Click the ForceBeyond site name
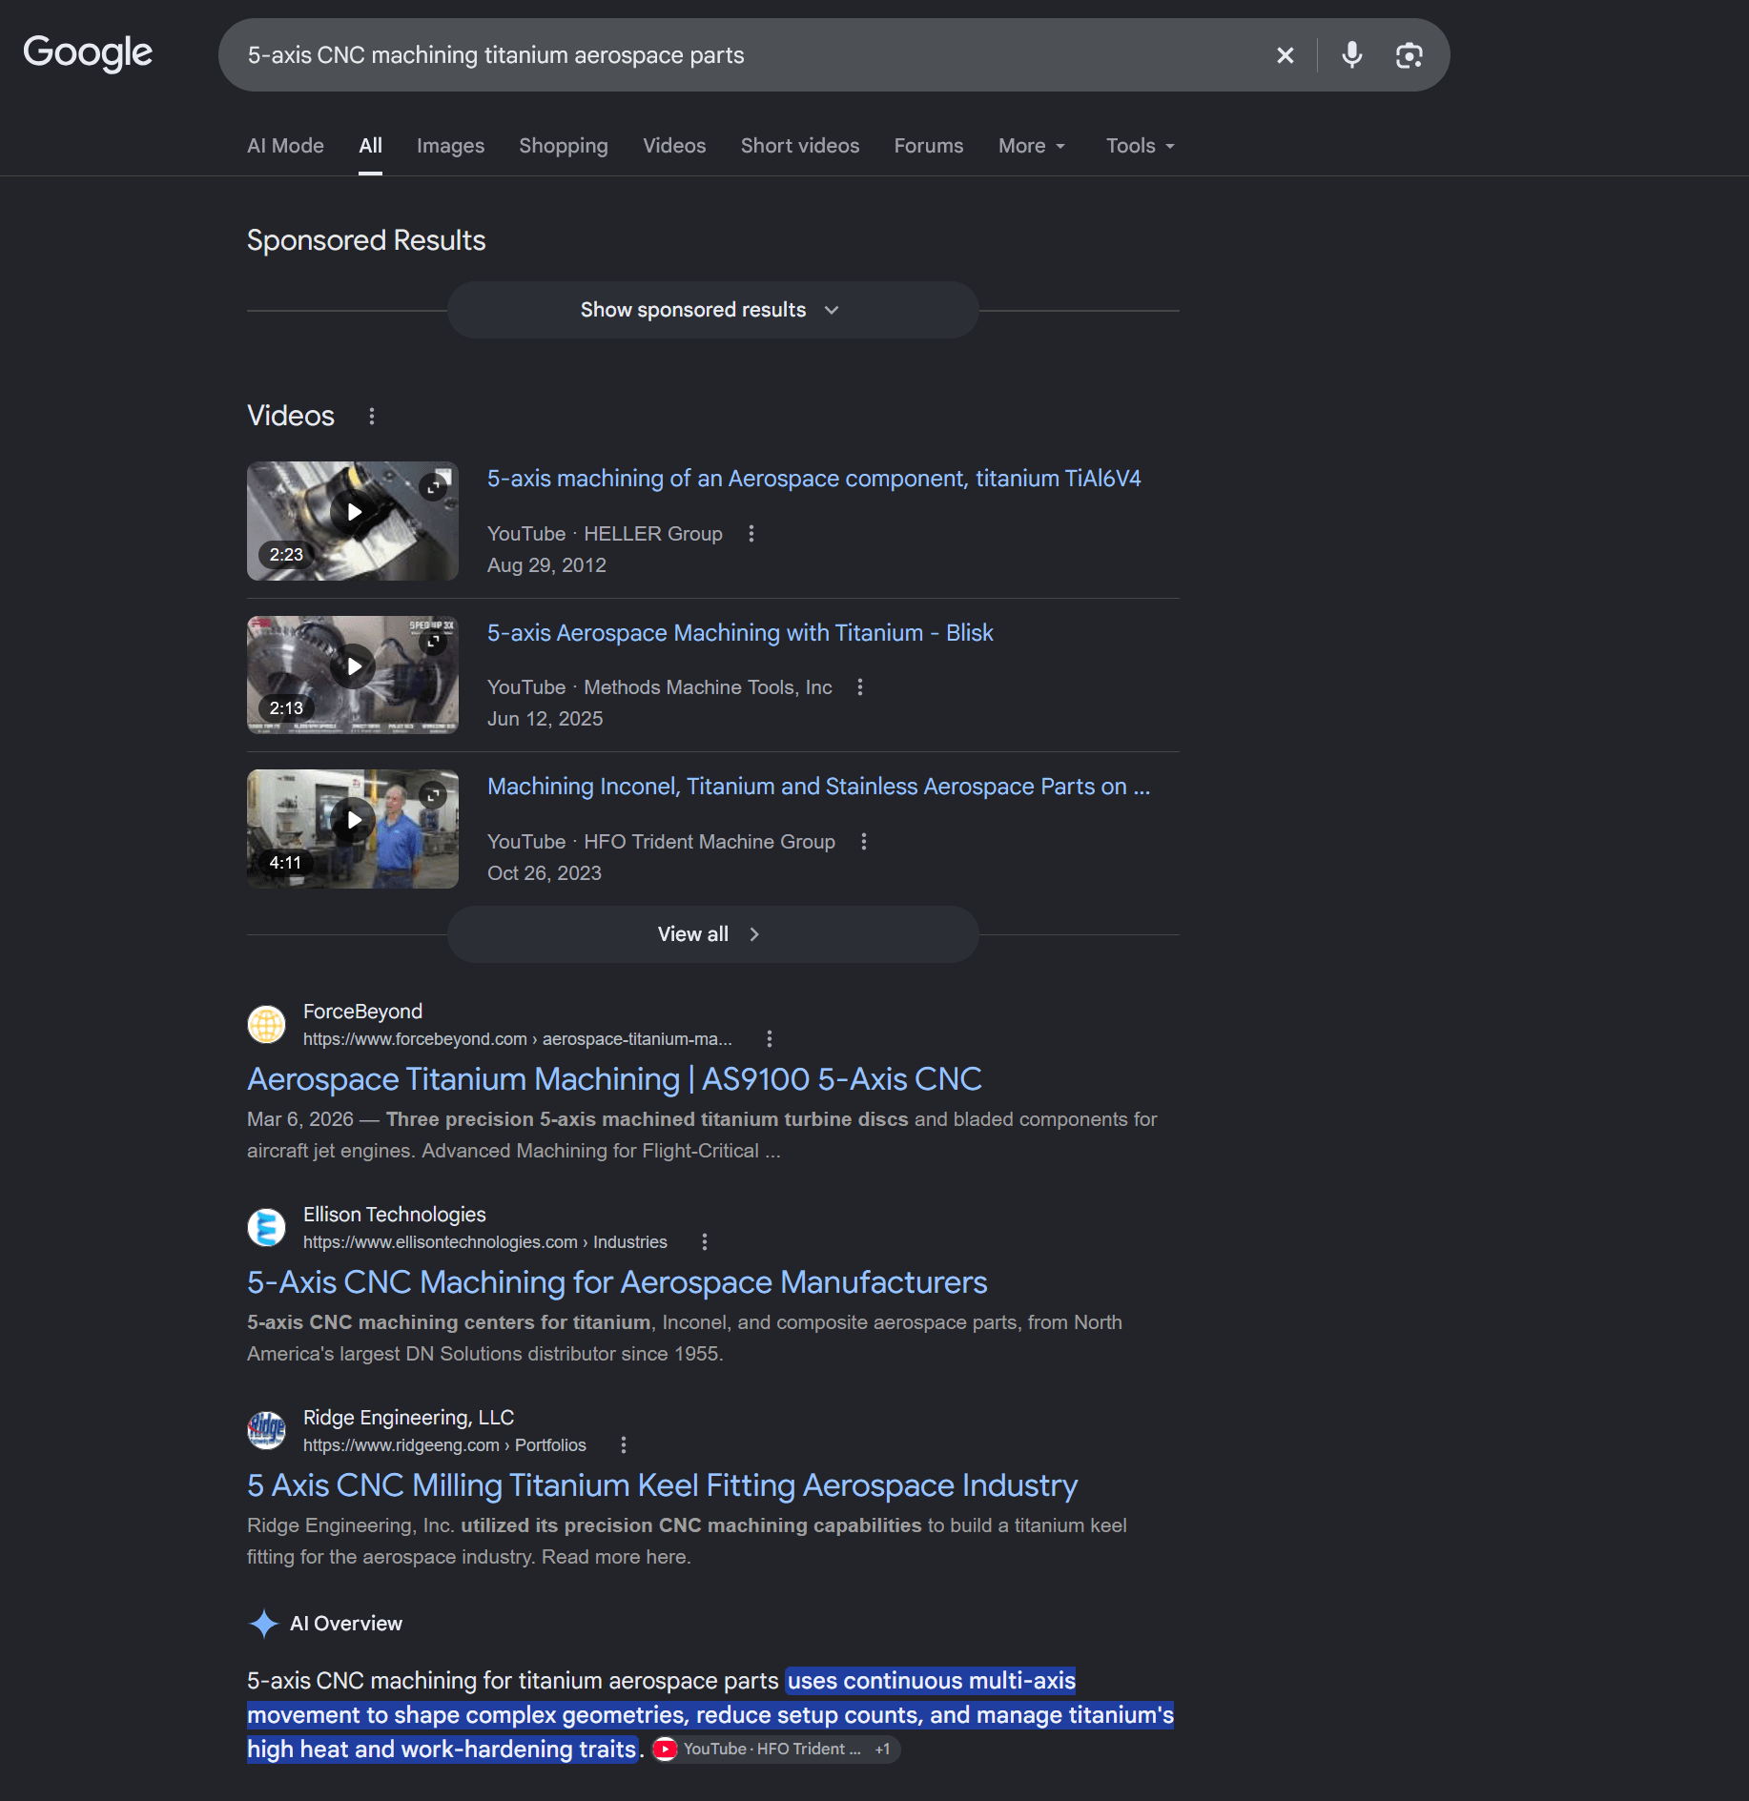1749x1801 pixels. pyautogui.click(x=362, y=1012)
